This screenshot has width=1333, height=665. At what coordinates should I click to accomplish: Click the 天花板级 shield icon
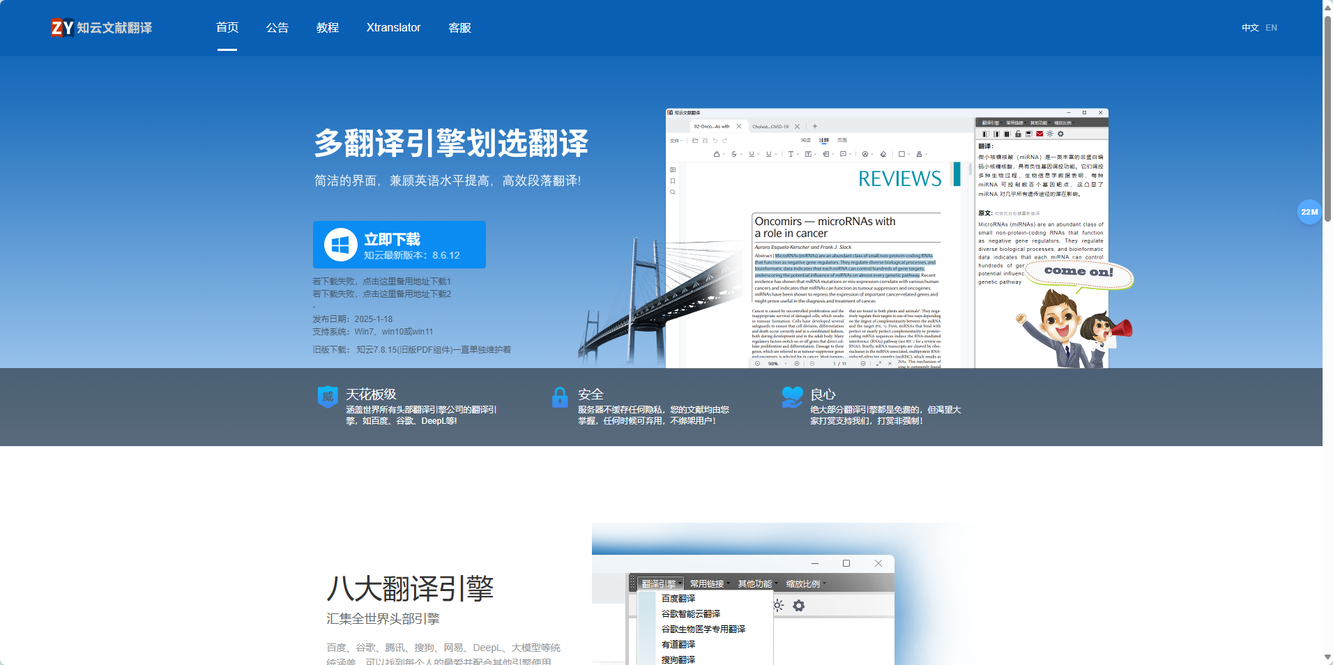[328, 397]
